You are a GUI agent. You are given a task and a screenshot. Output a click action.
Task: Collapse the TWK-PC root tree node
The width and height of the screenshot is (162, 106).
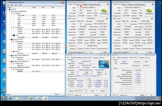pos(8,9)
